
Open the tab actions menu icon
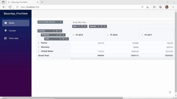3,2
